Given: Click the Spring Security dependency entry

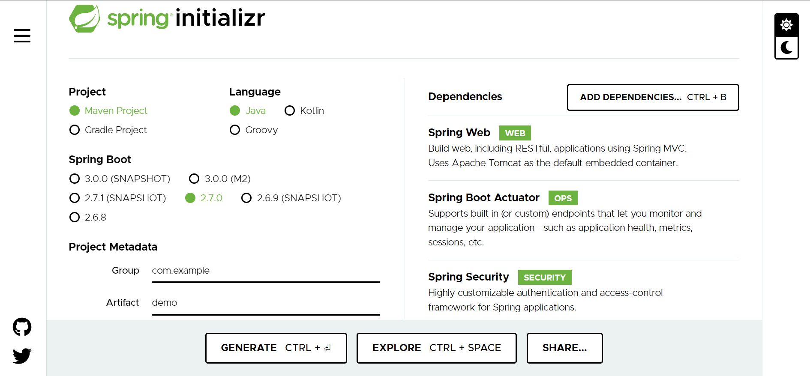Looking at the screenshot, I should click(583, 291).
